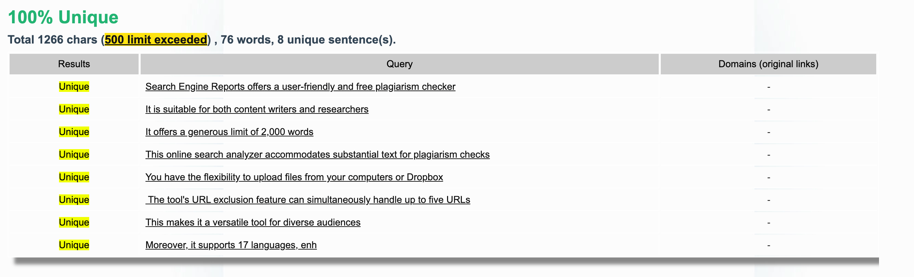Click Unique badge for content writers row
The height and width of the screenshot is (277, 914).
(74, 109)
